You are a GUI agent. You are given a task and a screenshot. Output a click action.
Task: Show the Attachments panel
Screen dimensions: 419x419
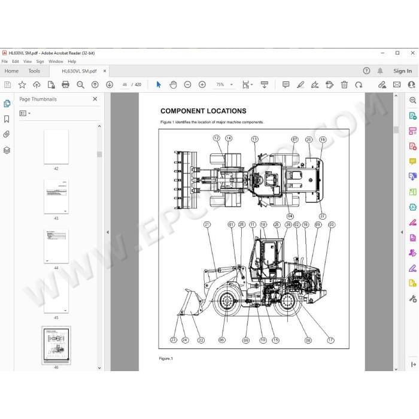point(7,134)
